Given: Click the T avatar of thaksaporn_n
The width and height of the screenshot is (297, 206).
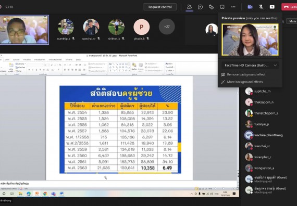Looking at the screenshot, I should pyautogui.click(x=249, y=102).
